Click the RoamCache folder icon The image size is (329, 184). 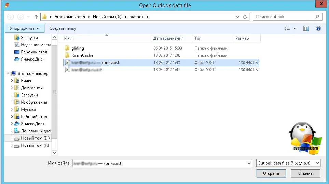coord(67,55)
